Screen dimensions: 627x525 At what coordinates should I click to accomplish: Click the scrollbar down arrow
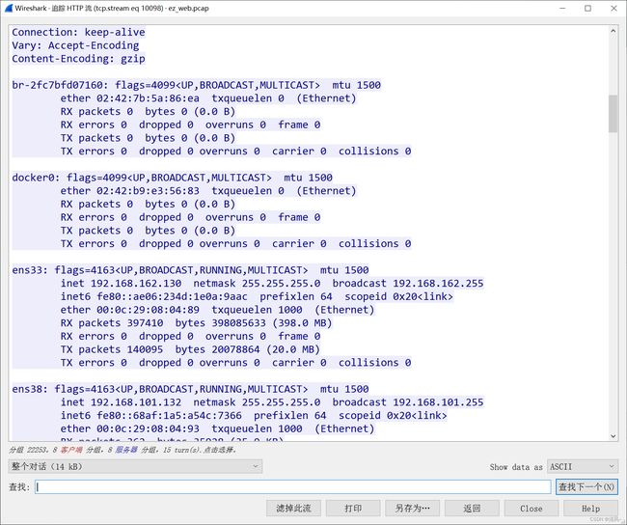(x=613, y=436)
